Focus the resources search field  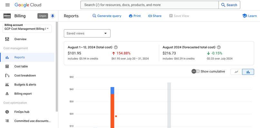(149, 5)
